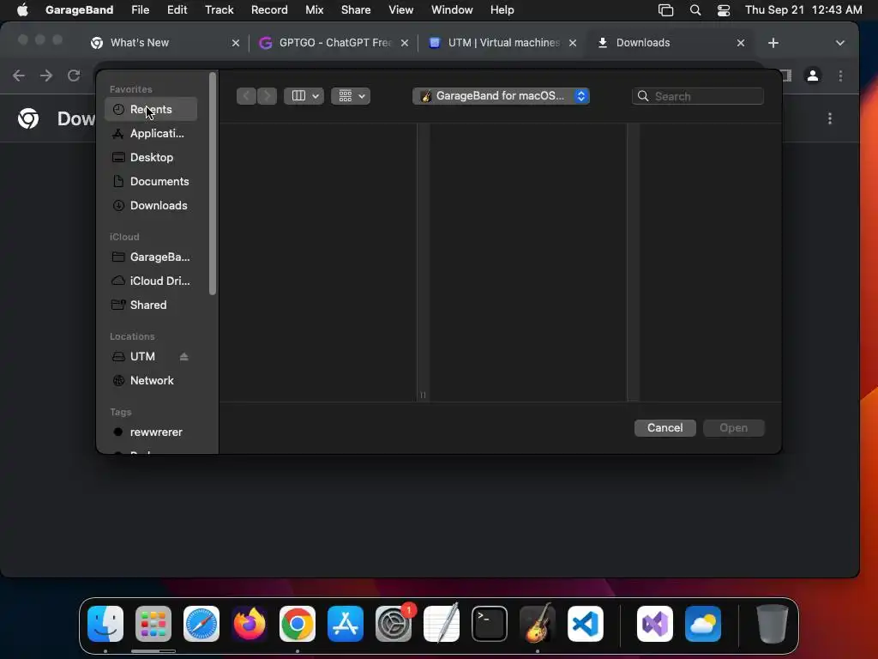This screenshot has width=878, height=659.
Task: Reload the Chrome page
Action: click(74, 76)
